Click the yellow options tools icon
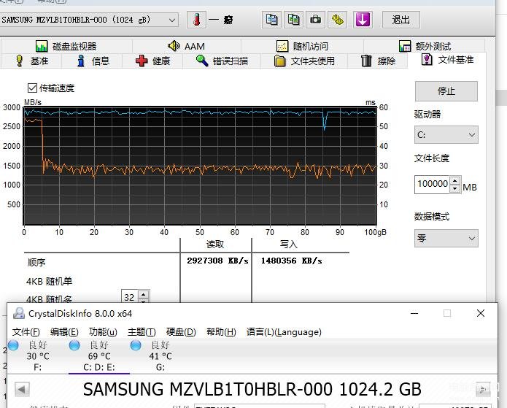 (338, 20)
